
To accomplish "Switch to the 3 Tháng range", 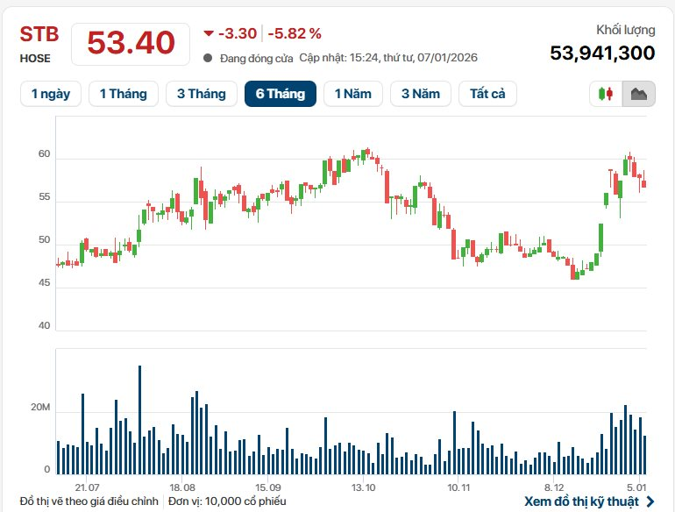I will pos(201,94).
